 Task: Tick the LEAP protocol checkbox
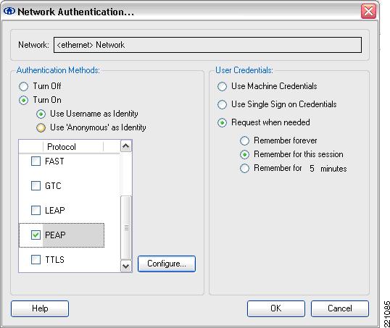click(x=36, y=210)
